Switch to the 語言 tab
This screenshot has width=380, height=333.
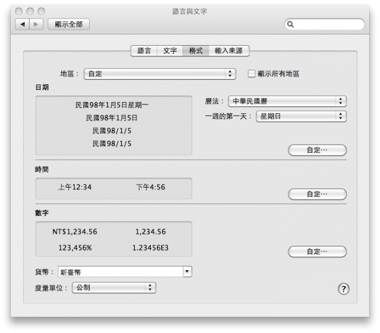tap(144, 50)
